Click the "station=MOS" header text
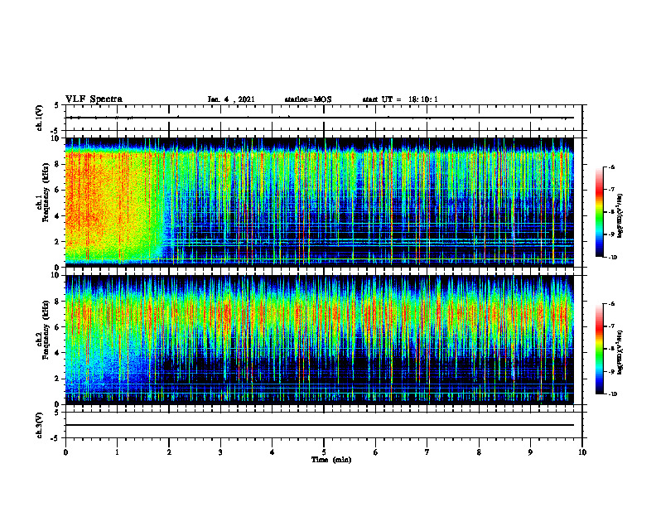 (308, 99)
